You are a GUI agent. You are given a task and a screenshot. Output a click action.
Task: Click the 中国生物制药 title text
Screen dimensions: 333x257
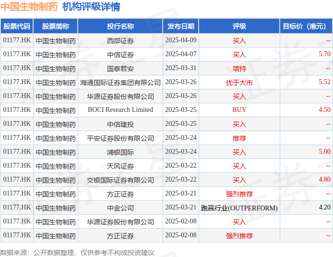pos(29,7)
